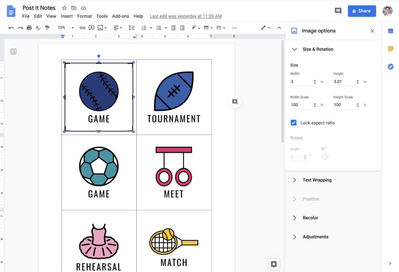Star the Post It Notes document

65,8
